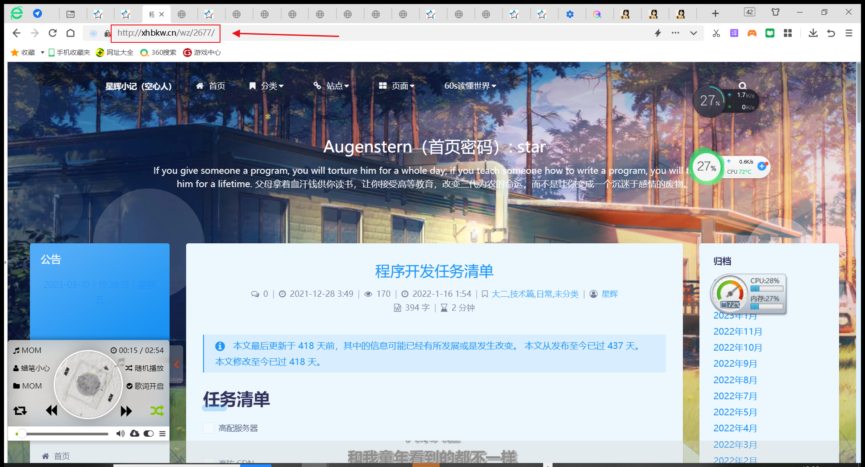Close the active browser tab
Viewport: 865px width, 467px height.
162,14
